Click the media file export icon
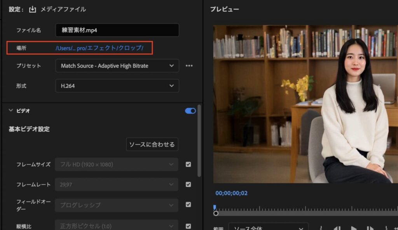Screen dimensions: 398x230 click(x=32, y=9)
